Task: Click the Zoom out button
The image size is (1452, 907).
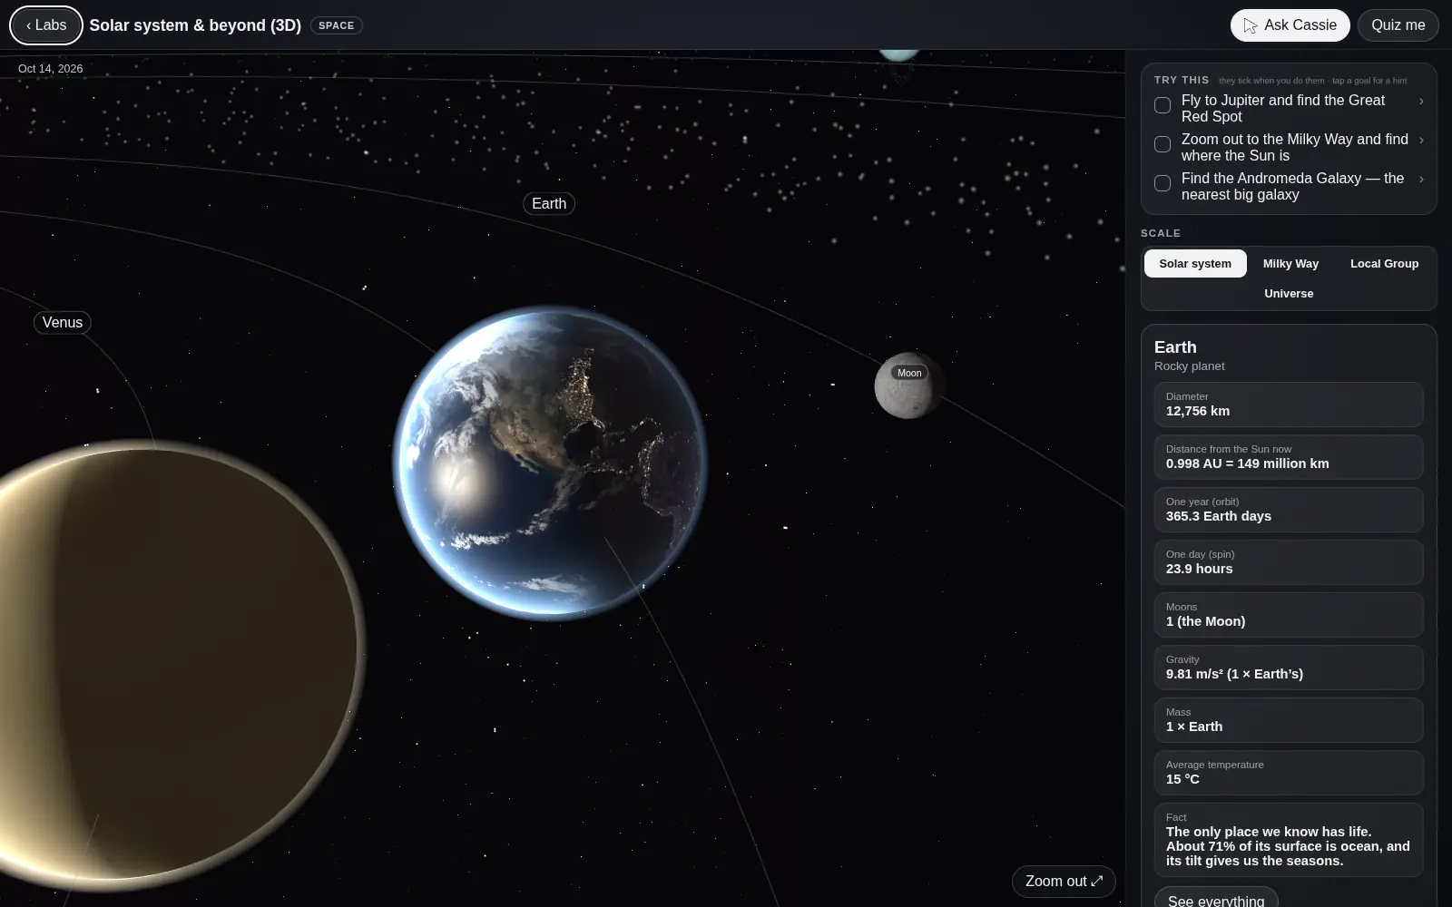Action: pyautogui.click(x=1064, y=882)
